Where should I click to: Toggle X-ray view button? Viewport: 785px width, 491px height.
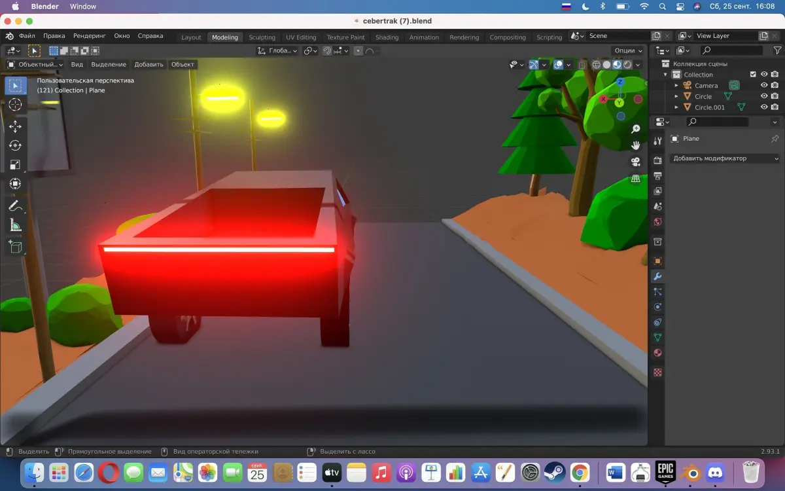(x=582, y=65)
